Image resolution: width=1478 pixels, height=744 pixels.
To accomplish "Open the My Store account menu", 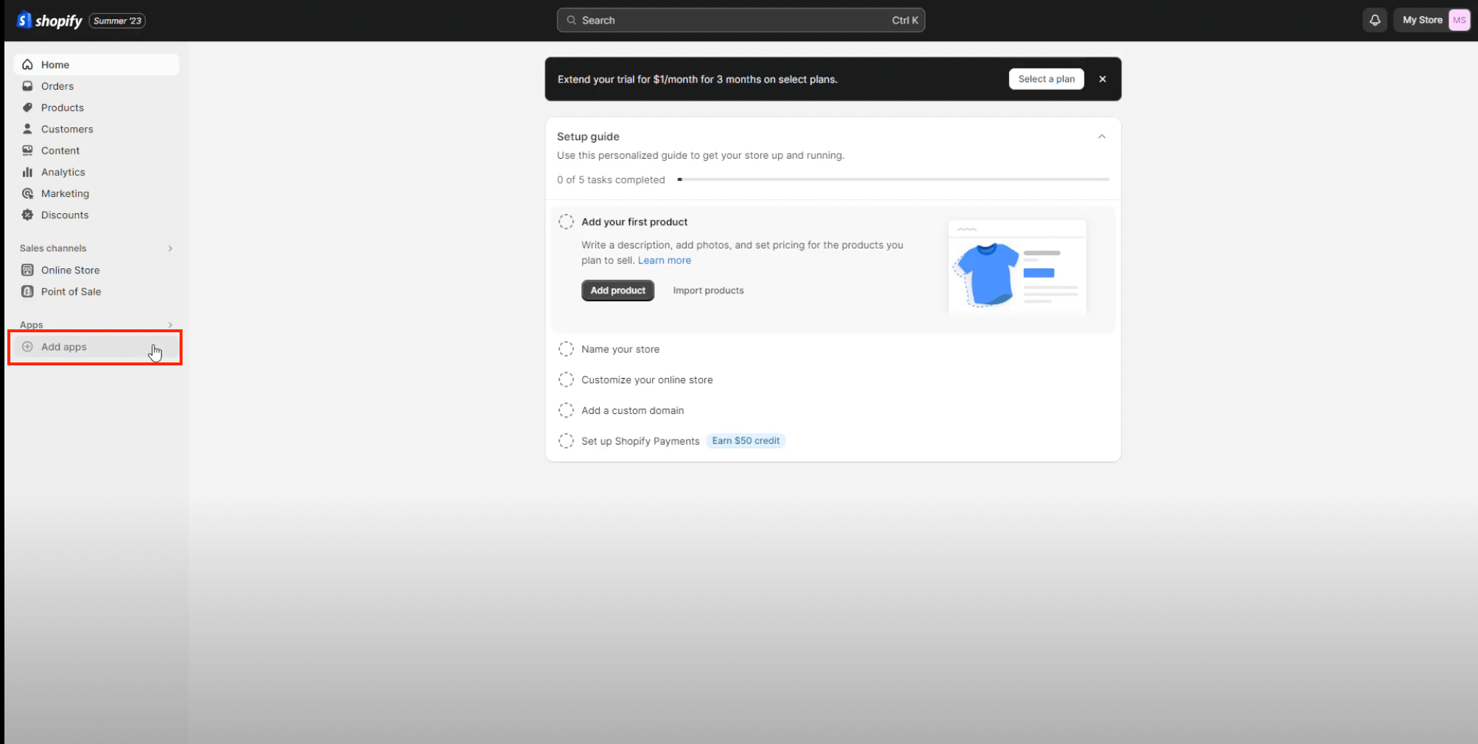I will point(1432,21).
